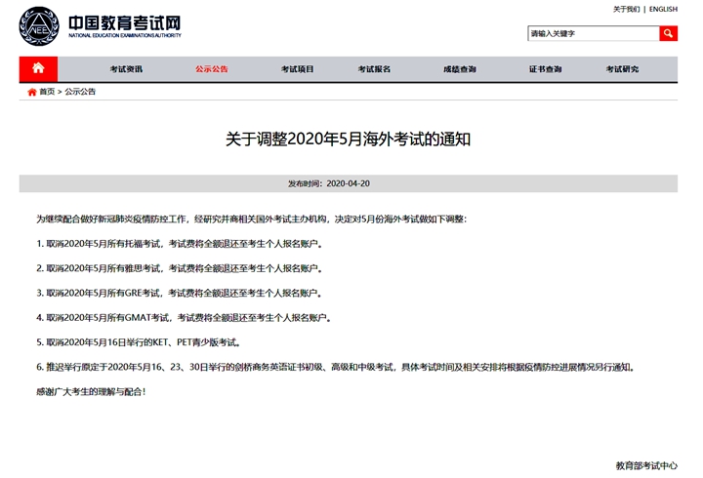Open the 公示公告 menu item
The width and height of the screenshot is (703, 478).
coord(212,69)
